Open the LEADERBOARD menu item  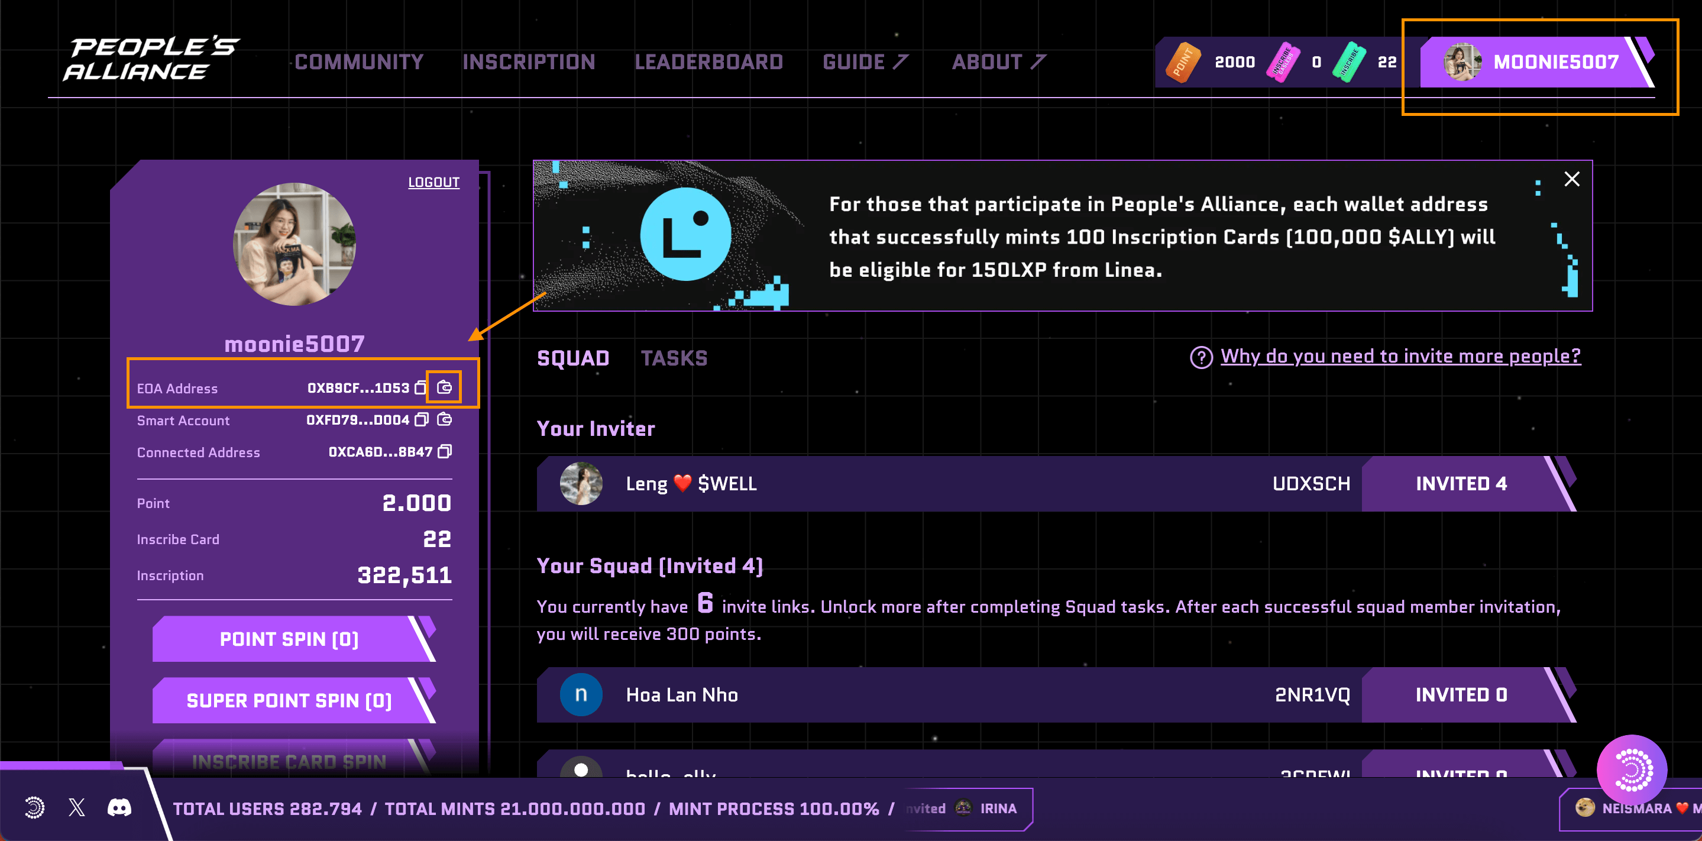708,62
